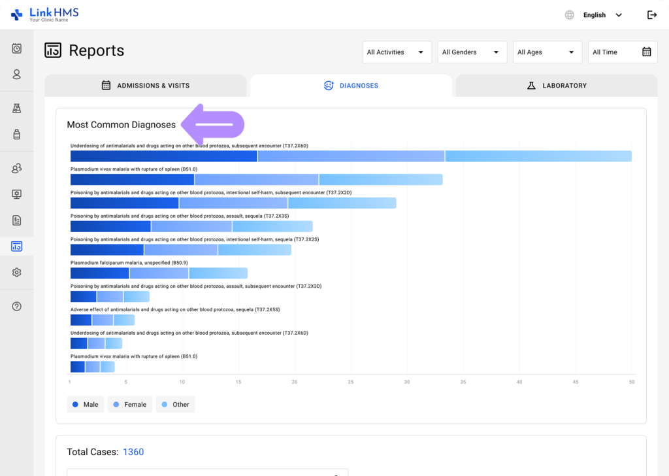Switch to the Laboratory tab
The height and width of the screenshot is (476, 669).
(557, 85)
